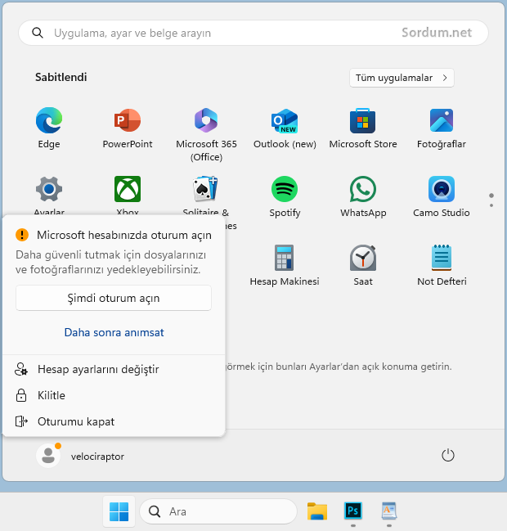Open Photoshop from the taskbar
This screenshot has height=531, width=507.
(353, 511)
